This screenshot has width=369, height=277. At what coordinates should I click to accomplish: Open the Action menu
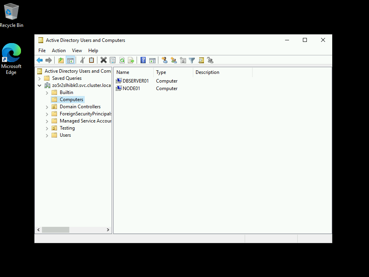[59, 51]
